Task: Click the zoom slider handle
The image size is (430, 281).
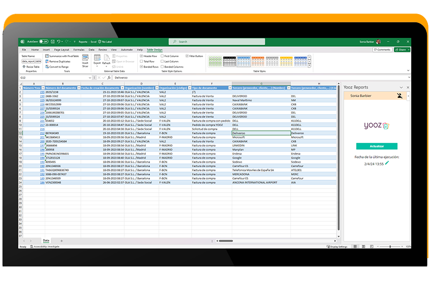Action: tap(390, 247)
